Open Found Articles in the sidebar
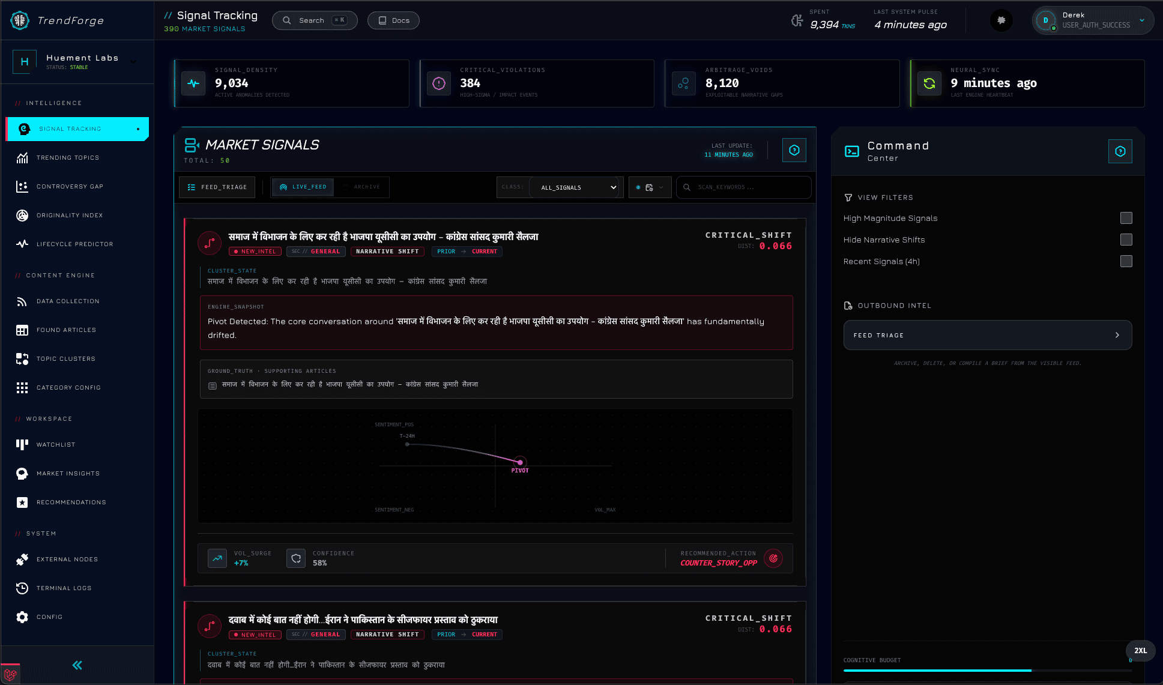This screenshot has width=1163, height=685. pos(77,330)
